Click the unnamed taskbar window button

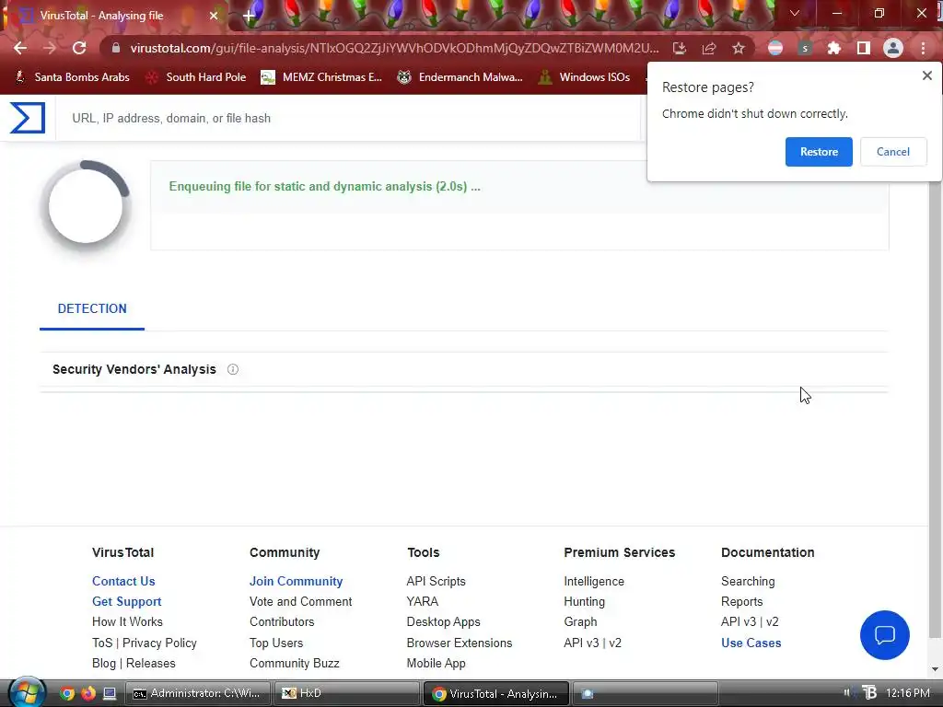point(646,693)
